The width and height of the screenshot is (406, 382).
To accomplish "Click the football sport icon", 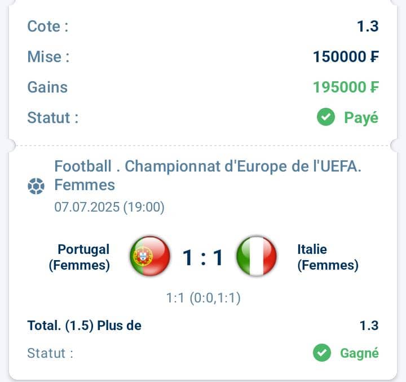I will pos(36,186).
